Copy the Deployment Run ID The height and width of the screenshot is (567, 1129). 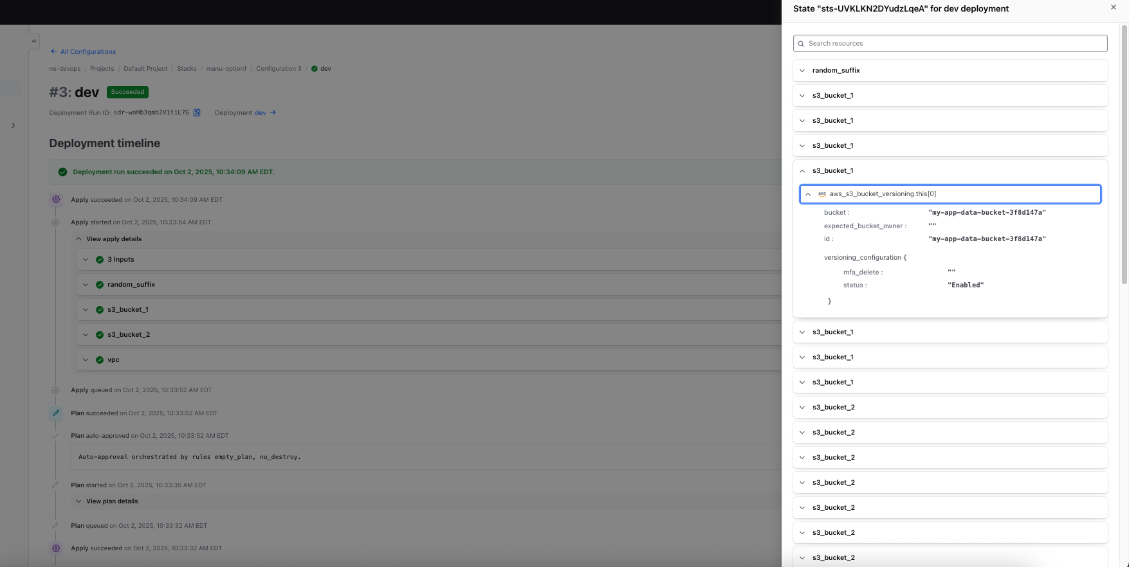pos(197,113)
